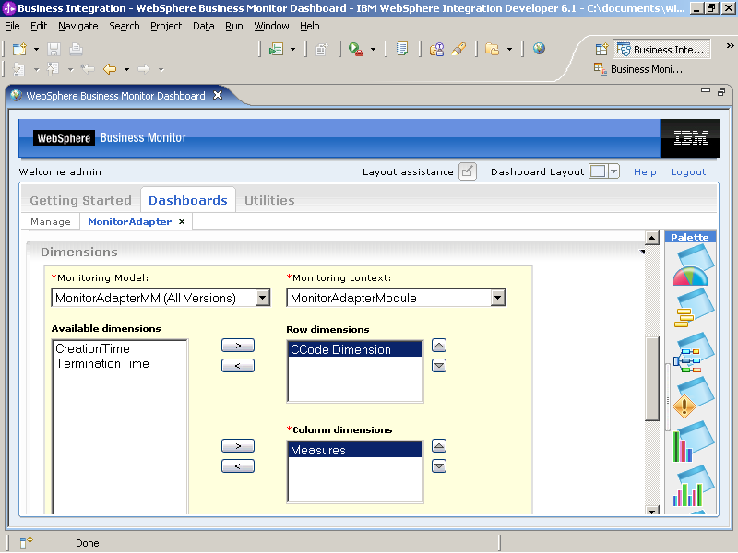The height and width of the screenshot is (553, 738).
Task: Switch to Business Monitoring perspective
Action: (638, 69)
